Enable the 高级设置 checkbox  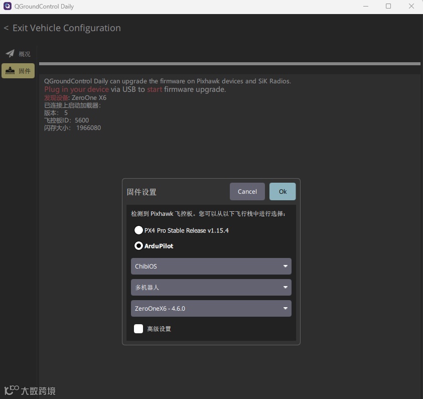[x=138, y=329]
